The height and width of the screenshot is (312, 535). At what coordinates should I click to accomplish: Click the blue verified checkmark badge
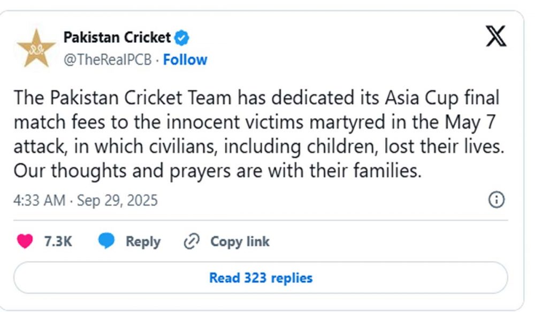pyautogui.click(x=182, y=38)
